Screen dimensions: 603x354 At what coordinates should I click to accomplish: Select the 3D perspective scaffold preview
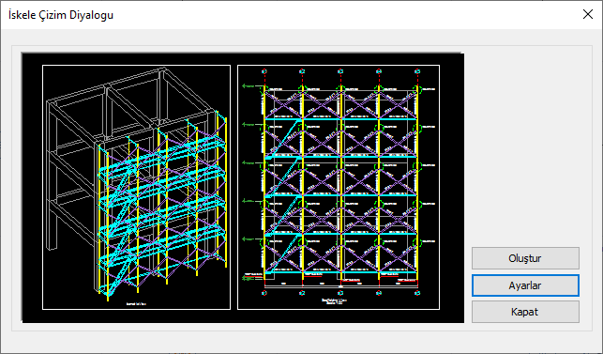coord(137,187)
